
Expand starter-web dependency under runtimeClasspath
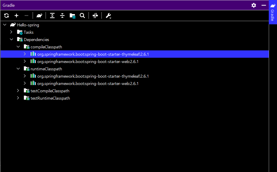(25, 84)
